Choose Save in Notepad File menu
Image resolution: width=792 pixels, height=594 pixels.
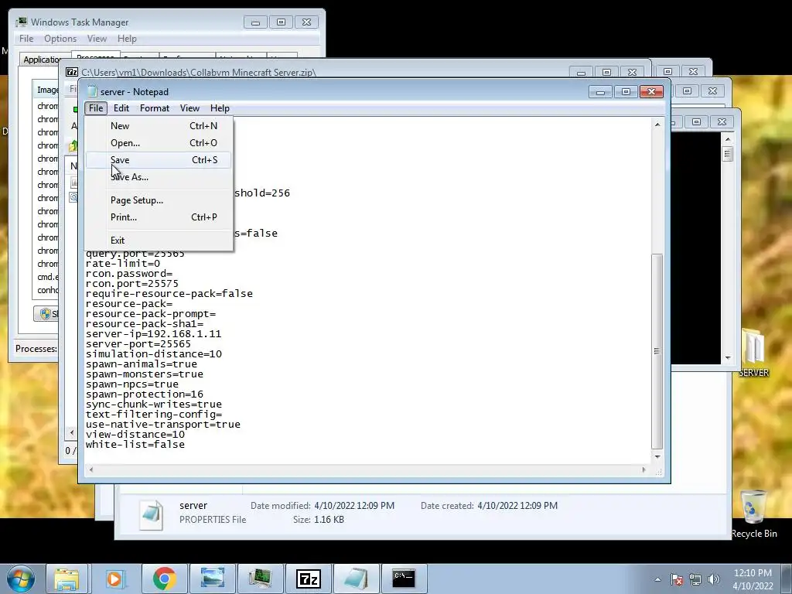[159, 160]
